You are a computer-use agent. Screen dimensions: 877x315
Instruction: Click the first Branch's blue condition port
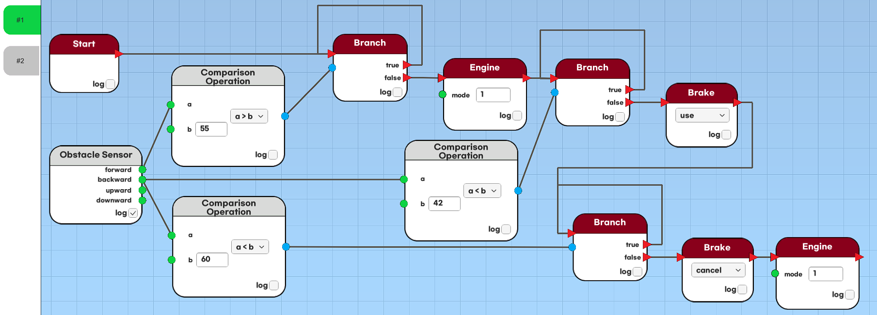332,68
